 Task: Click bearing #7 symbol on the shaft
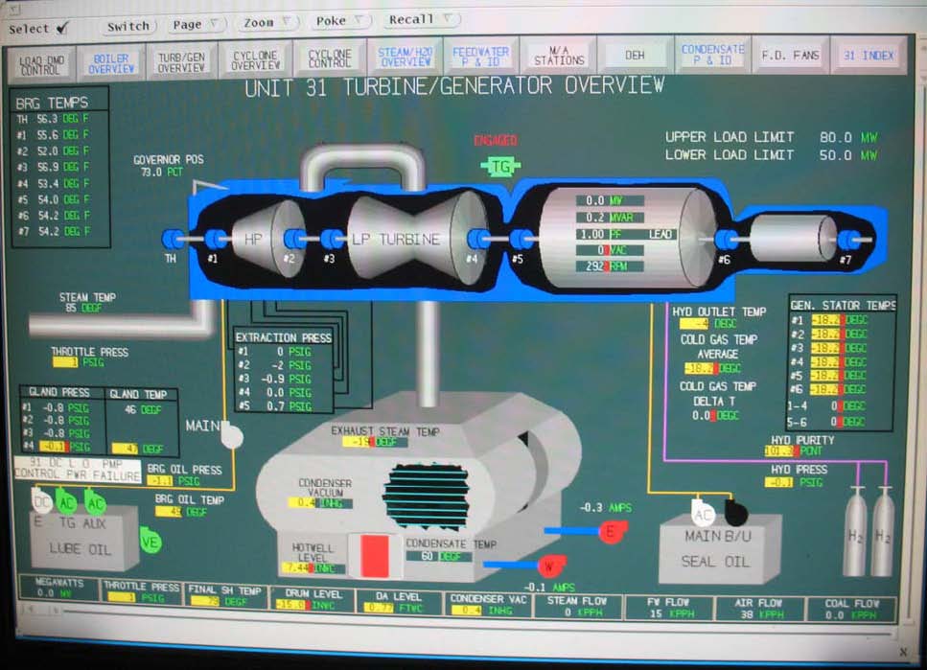[x=849, y=239]
